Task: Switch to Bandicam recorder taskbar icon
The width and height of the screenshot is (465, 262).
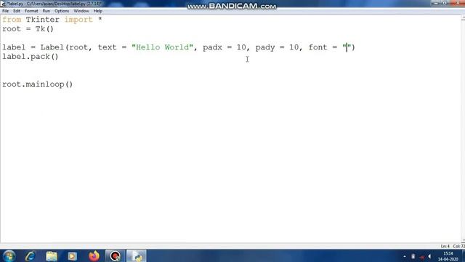Action: click(115, 255)
